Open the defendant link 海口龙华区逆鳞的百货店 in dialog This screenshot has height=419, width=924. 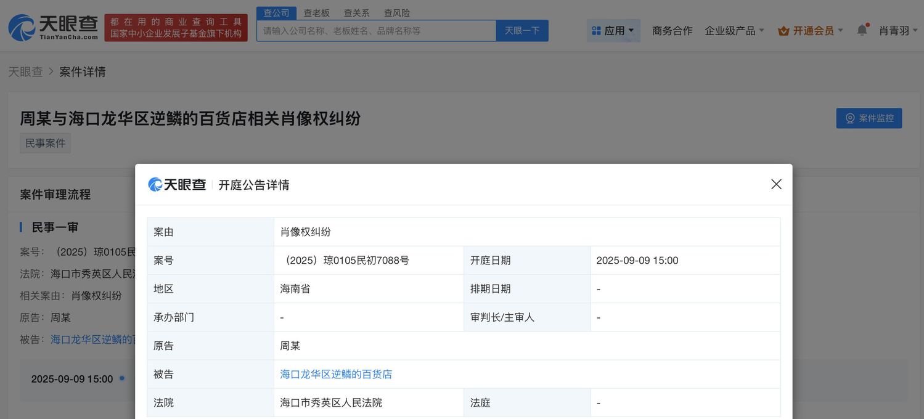click(x=336, y=374)
